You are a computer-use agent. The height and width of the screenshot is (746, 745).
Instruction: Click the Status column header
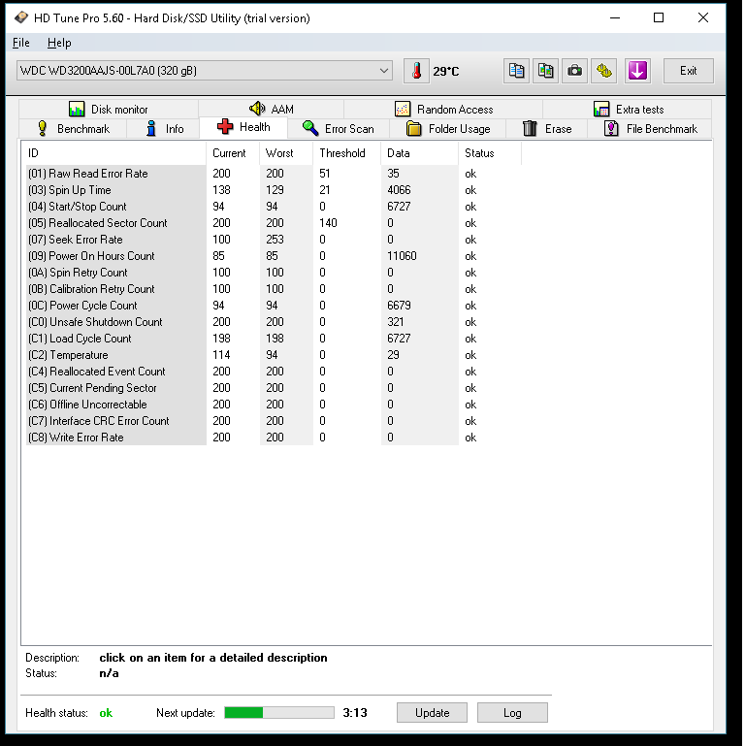pos(490,153)
